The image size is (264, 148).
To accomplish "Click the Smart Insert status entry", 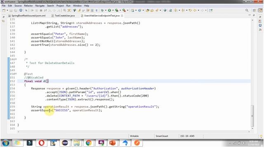I will click(x=162, y=136).
